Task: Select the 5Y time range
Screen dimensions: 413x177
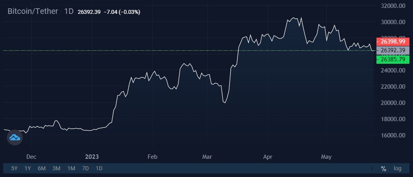Action: click(x=14, y=169)
